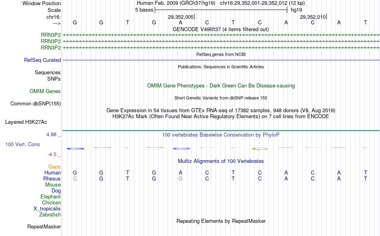Open the OMIM Genes track label
Image resolution: width=380 pixels, height=236 pixels.
[45, 91]
